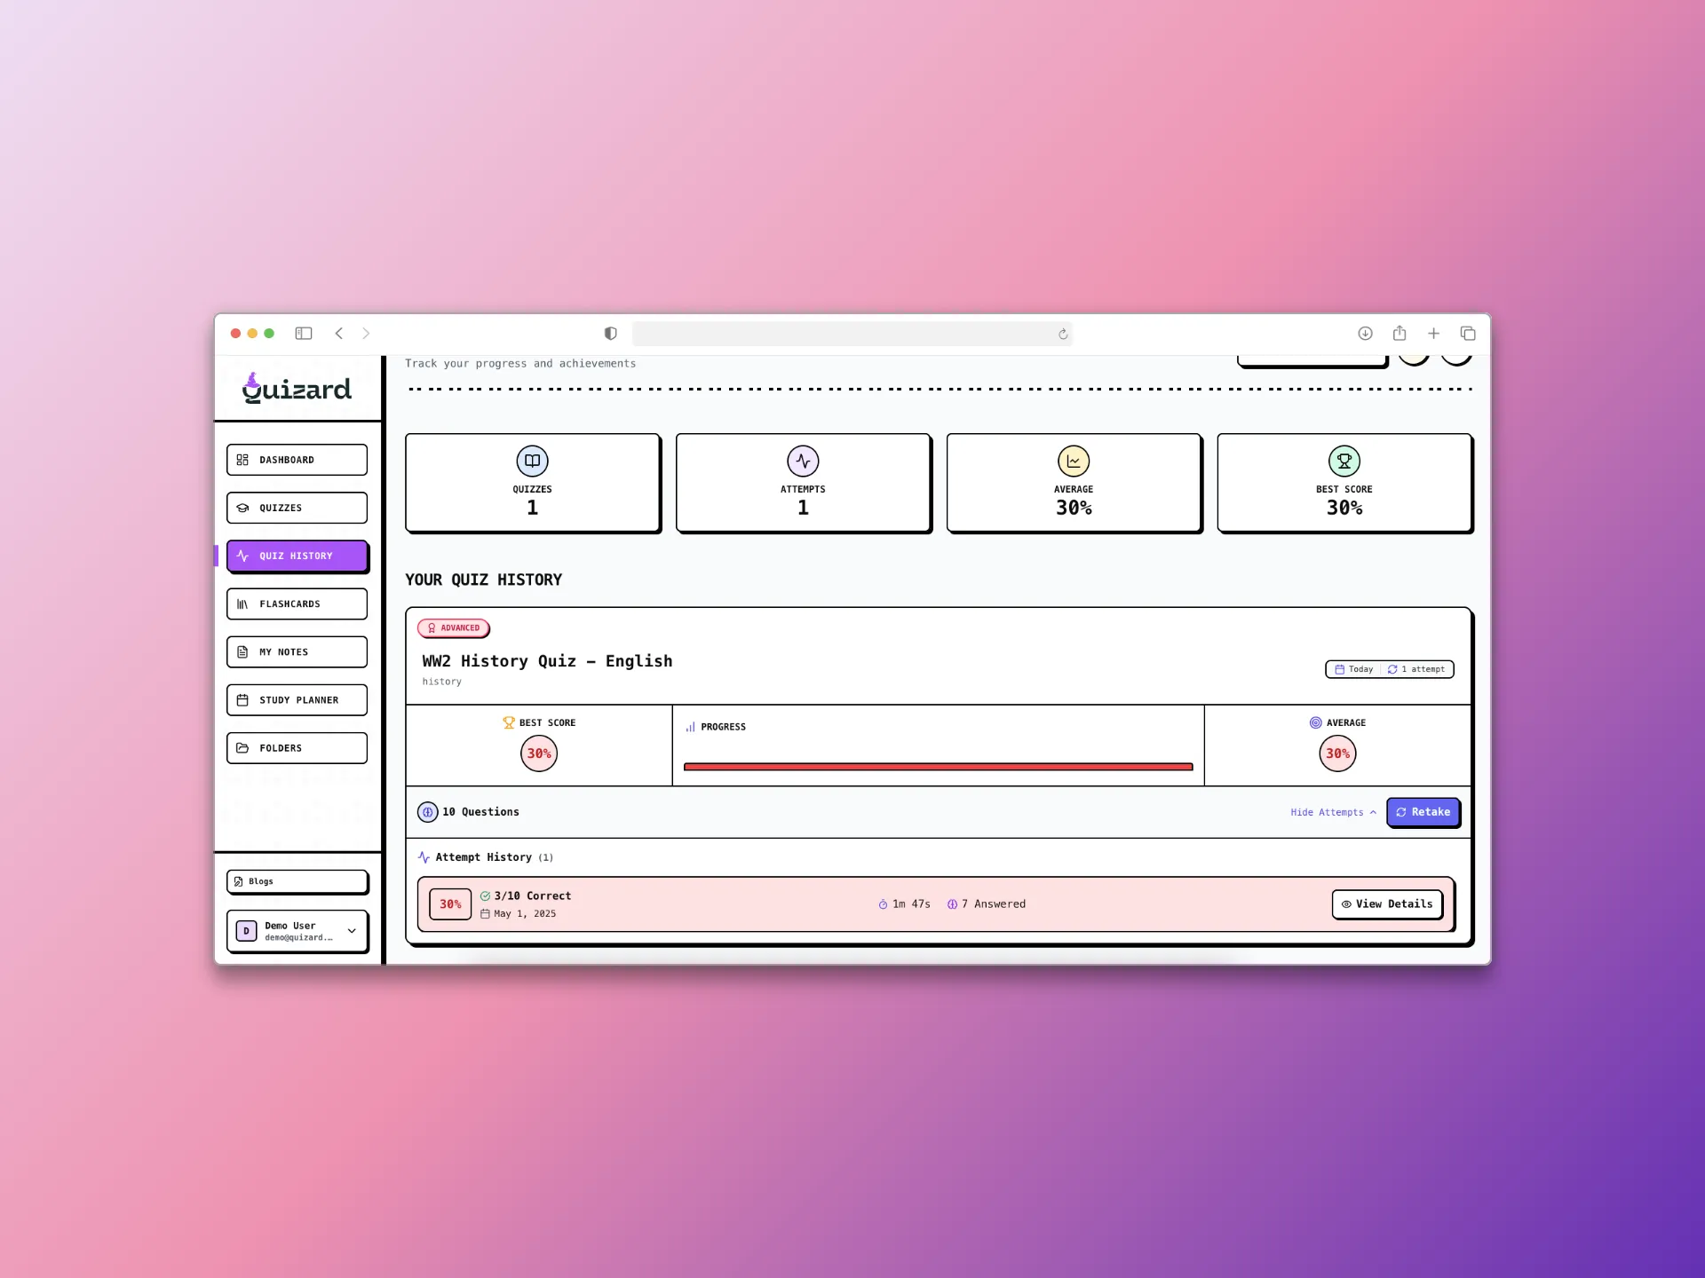Collapse attempts with Hide Attempts
The width and height of the screenshot is (1705, 1278).
[1333, 812]
